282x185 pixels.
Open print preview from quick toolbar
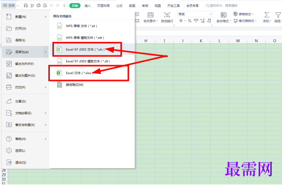tap(45, 6)
